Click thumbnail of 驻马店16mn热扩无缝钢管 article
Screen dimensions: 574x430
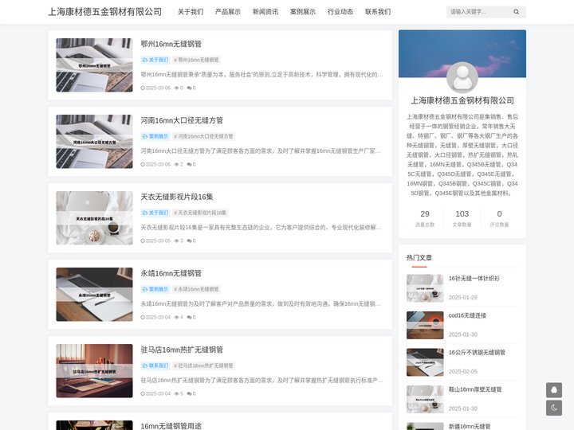point(94,371)
